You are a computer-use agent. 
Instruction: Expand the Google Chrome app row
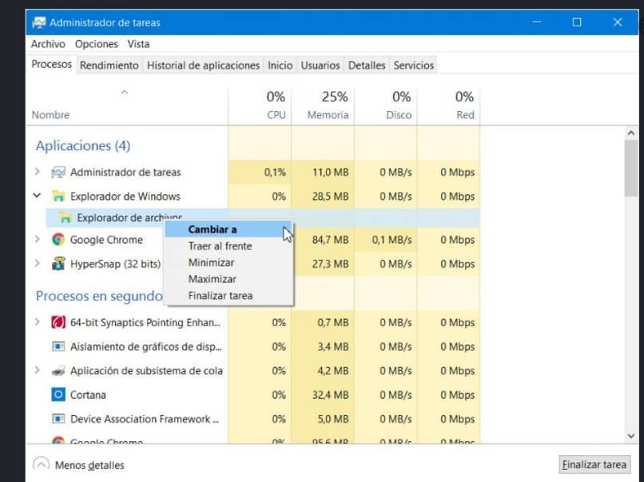click(x=37, y=239)
